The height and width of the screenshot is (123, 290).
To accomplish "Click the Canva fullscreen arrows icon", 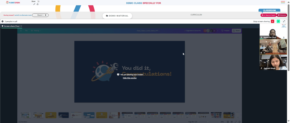I will tap(235, 122).
